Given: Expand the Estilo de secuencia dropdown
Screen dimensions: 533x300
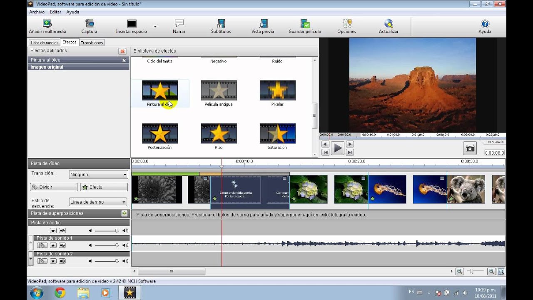Looking at the screenshot, I should [x=98, y=202].
